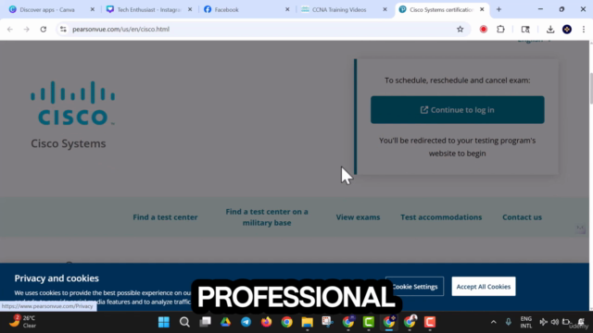Open the Chrome three-dot menu
The image size is (593, 333).
coord(584,29)
